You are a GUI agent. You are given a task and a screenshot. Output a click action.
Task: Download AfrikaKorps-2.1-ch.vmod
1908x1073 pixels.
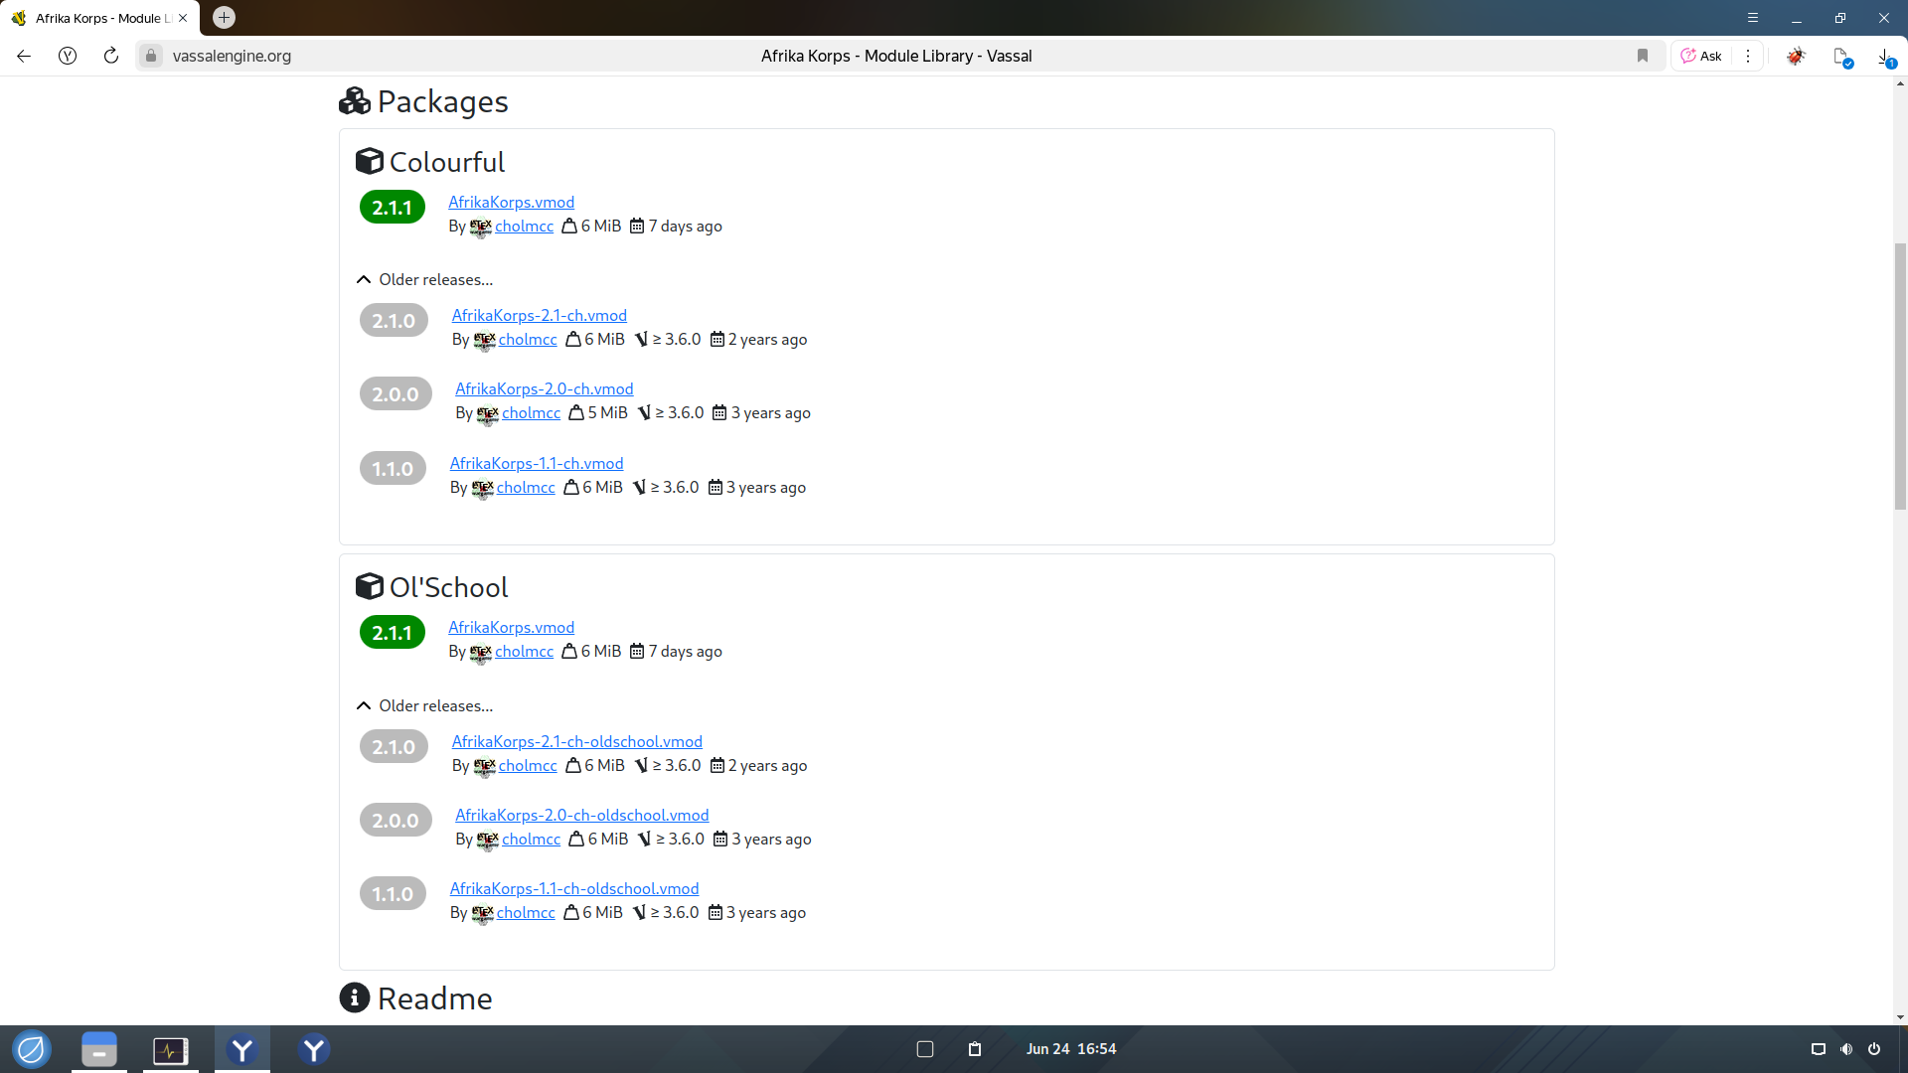click(540, 315)
